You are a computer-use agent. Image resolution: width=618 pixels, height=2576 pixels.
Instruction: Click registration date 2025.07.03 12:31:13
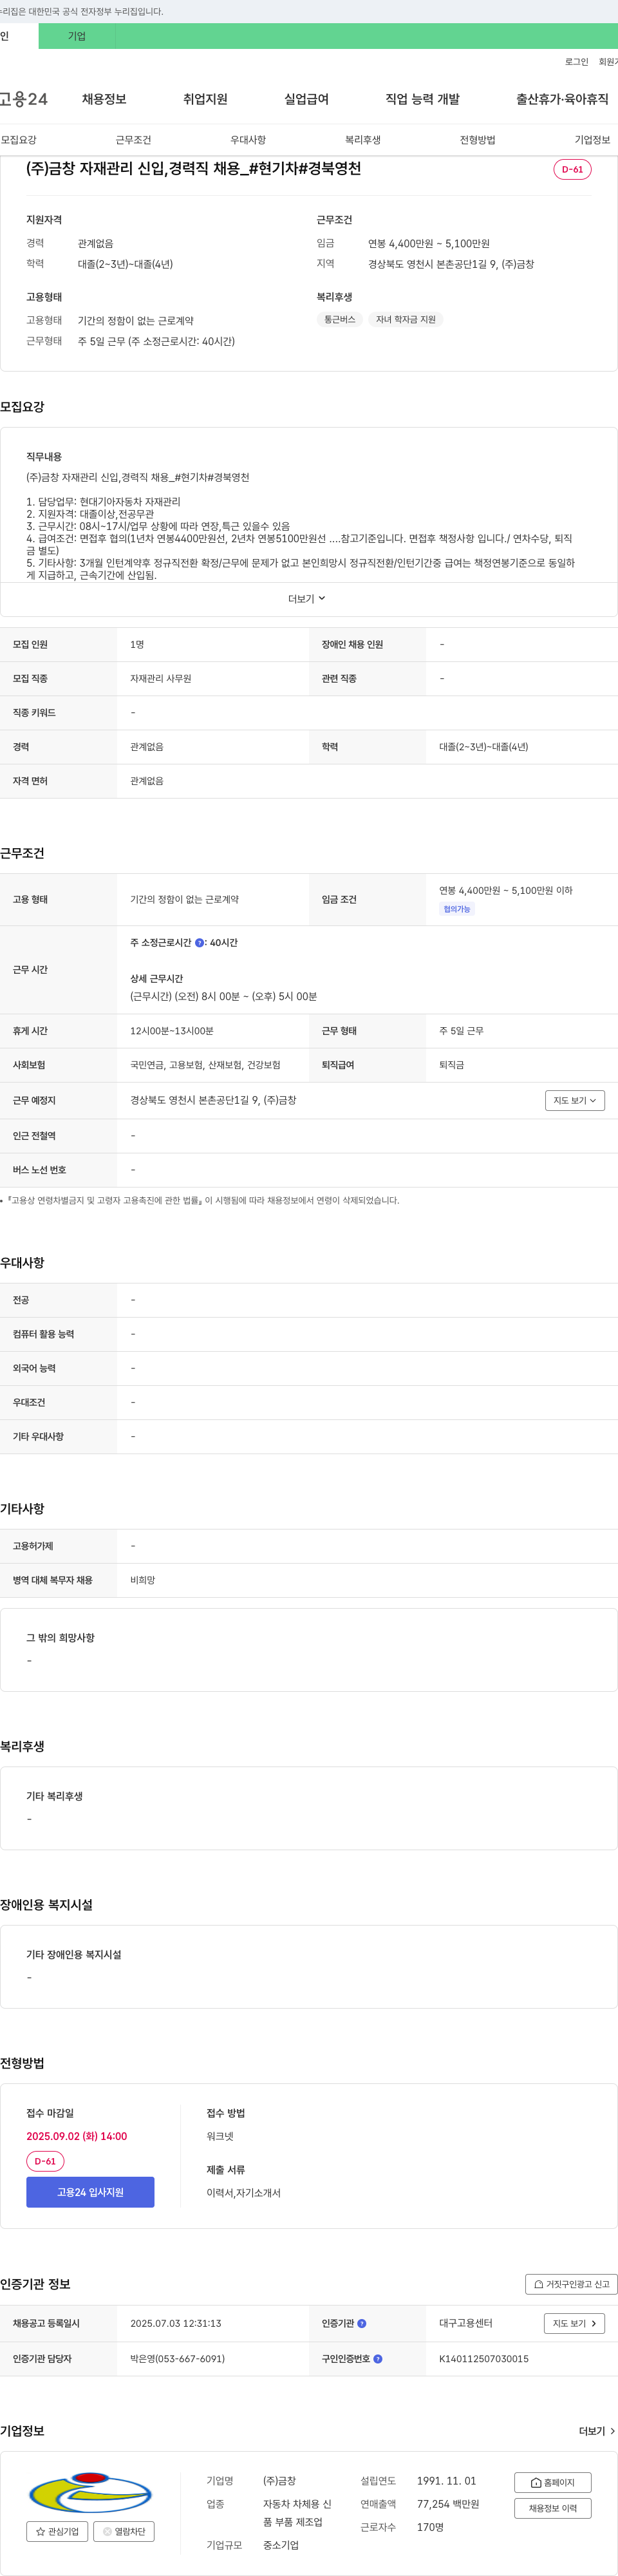tap(176, 2323)
